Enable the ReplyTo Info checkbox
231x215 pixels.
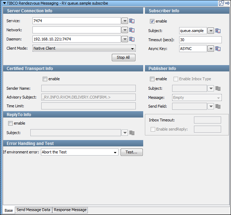(x=10, y=123)
